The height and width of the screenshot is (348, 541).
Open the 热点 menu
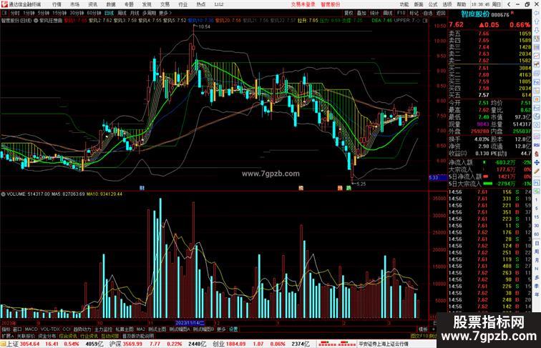pyautogui.click(x=201, y=4)
